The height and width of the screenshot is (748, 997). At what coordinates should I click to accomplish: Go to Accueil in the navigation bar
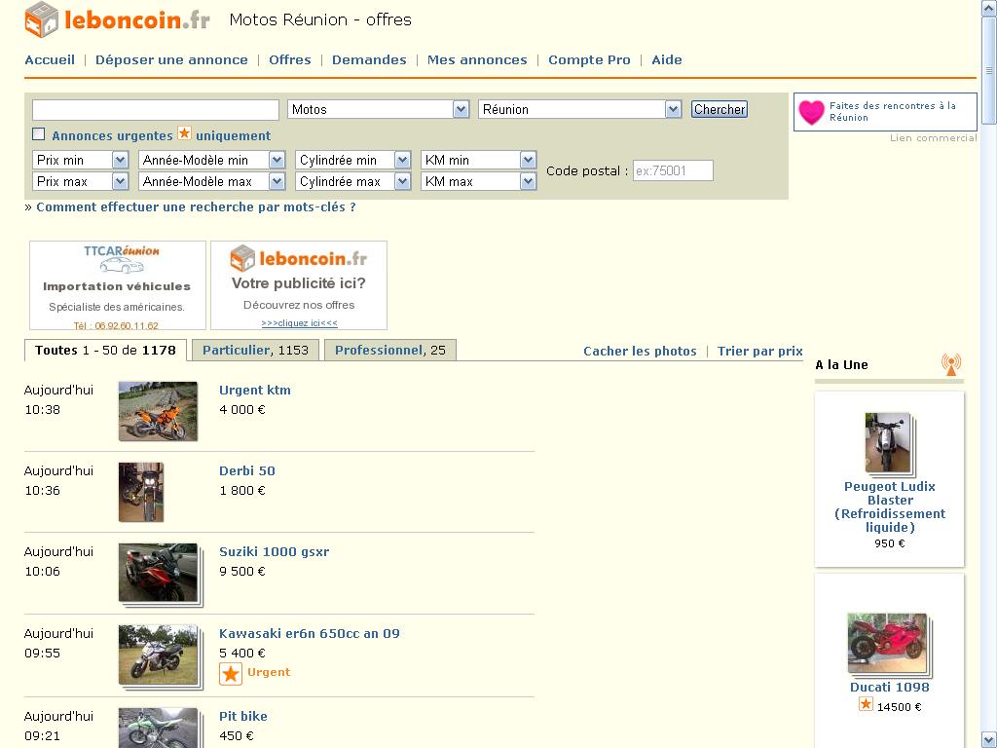pos(50,59)
